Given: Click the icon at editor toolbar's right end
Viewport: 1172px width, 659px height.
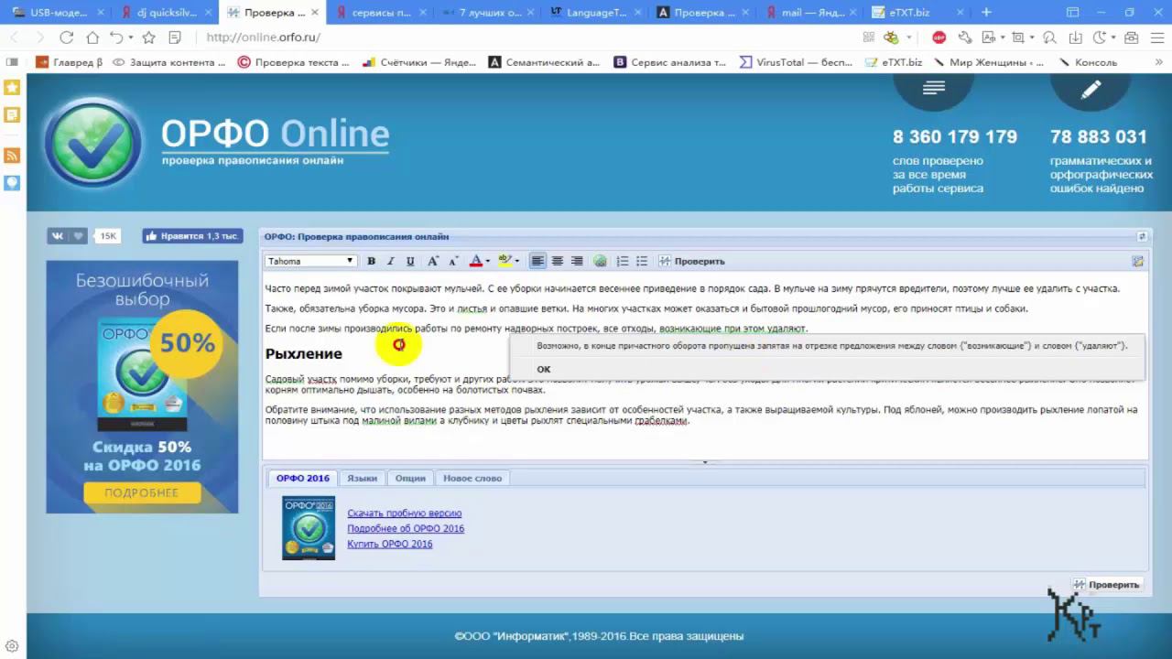Looking at the screenshot, I should click(1137, 261).
